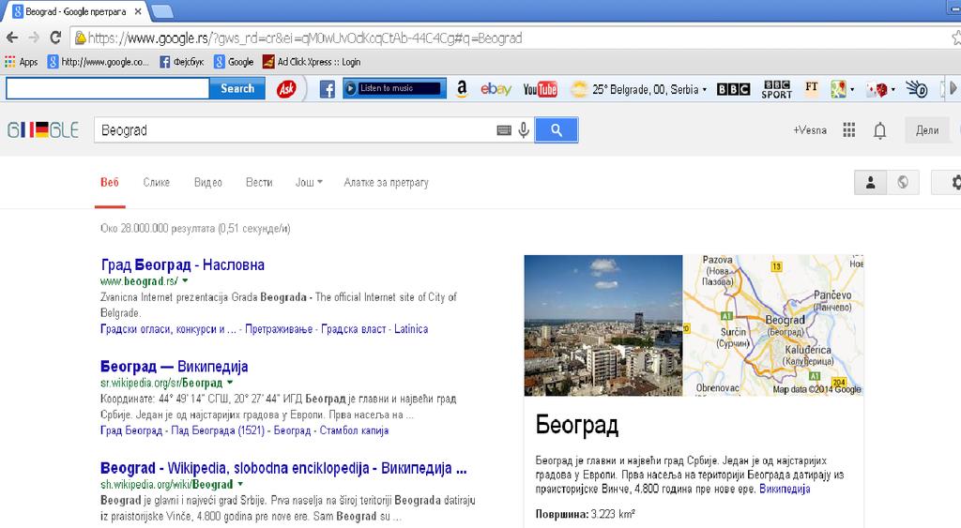
Task: Open the on-screen keyboard icon
Action: pyautogui.click(x=504, y=129)
